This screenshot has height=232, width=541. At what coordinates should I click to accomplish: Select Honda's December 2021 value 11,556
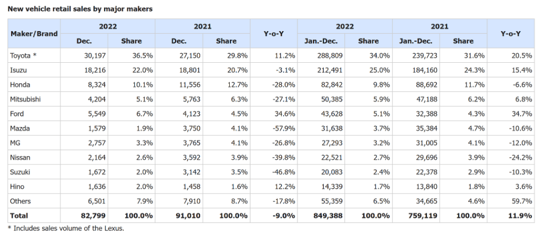click(190, 85)
